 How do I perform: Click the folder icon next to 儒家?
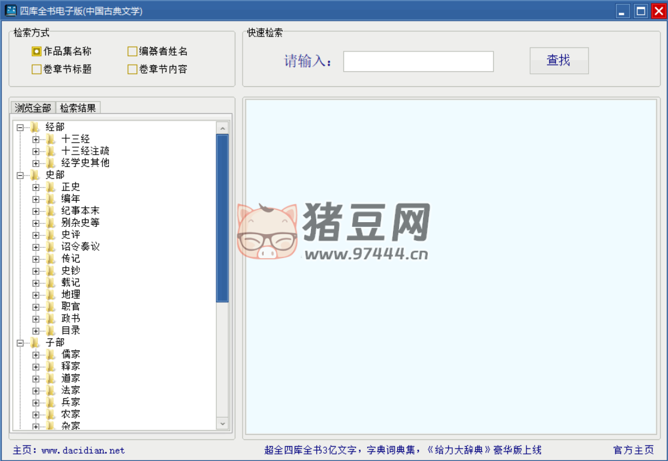pyautogui.click(x=52, y=354)
